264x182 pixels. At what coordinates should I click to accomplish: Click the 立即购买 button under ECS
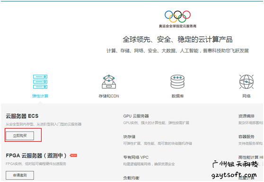[x=20, y=136]
